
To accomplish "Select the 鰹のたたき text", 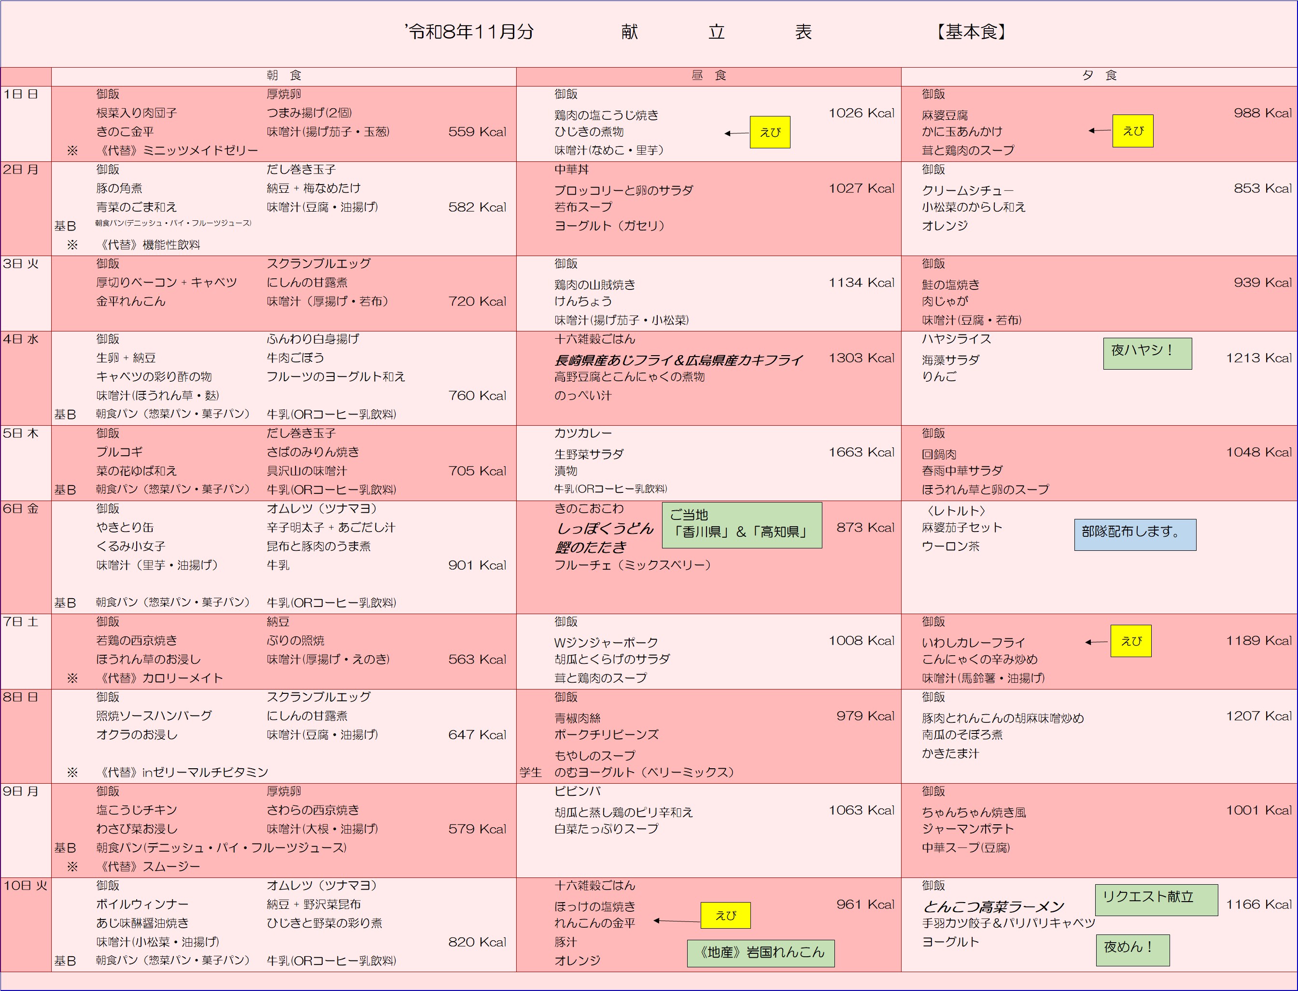I will (590, 547).
